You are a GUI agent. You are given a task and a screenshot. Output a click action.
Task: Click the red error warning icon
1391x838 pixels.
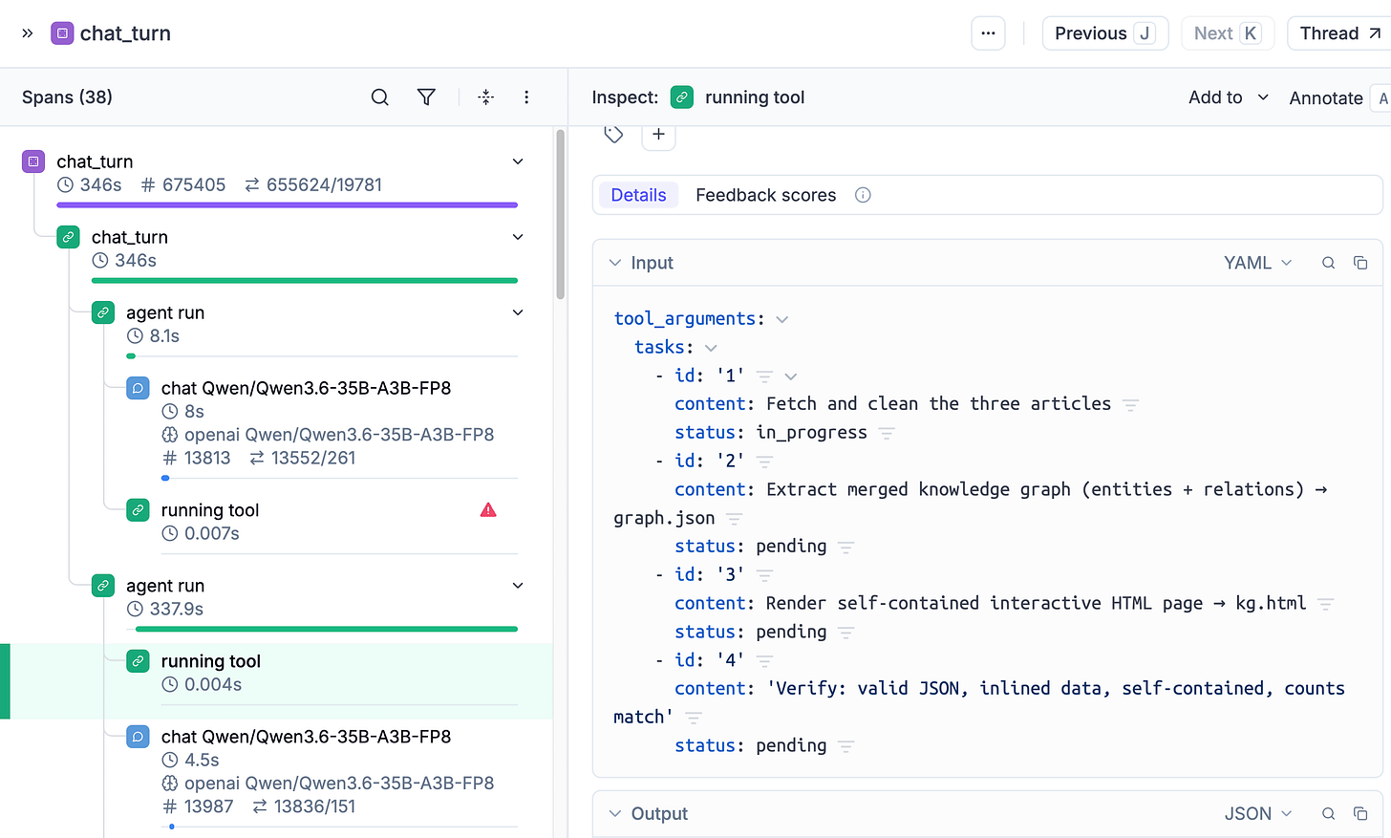pyautogui.click(x=488, y=510)
